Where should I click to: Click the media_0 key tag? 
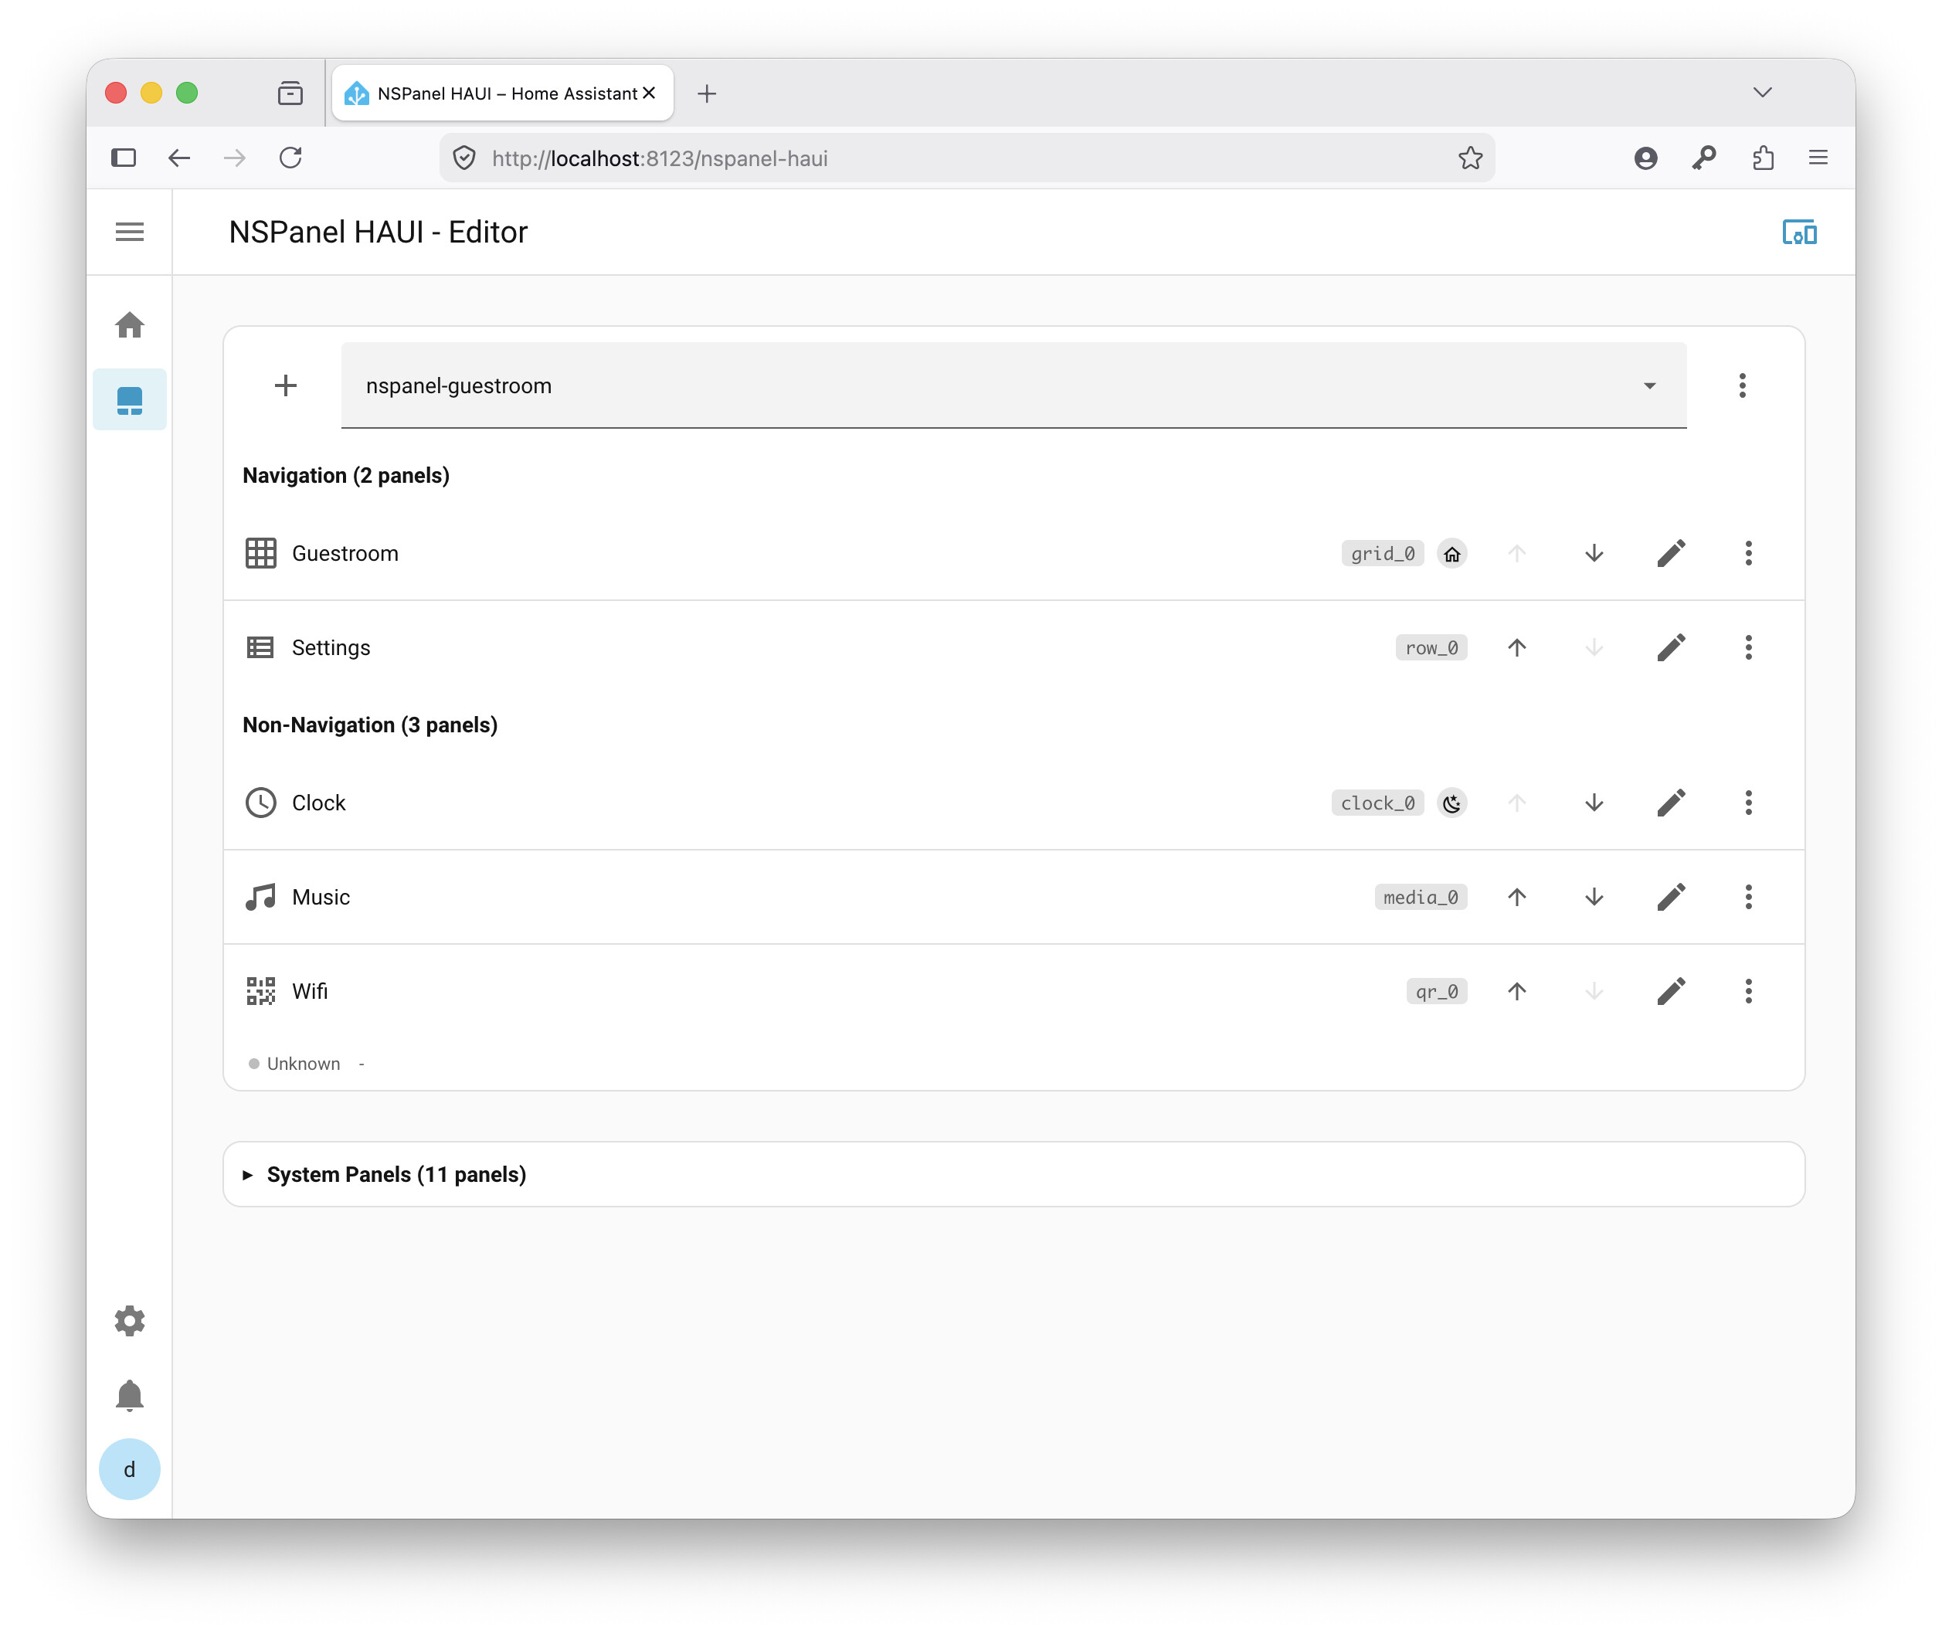[x=1420, y=897]
